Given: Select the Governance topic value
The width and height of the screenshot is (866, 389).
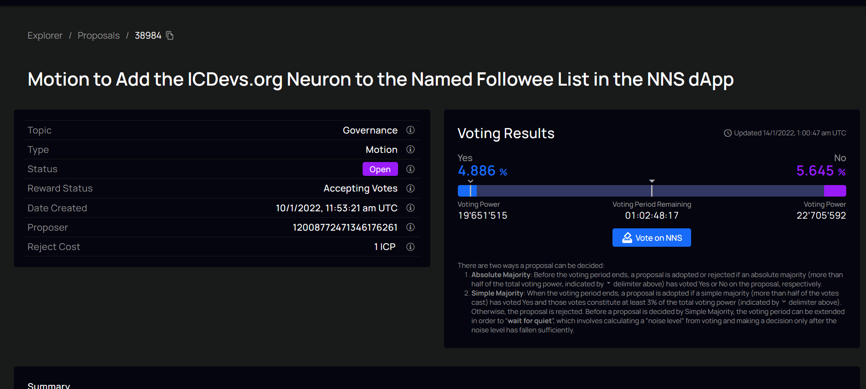Looking at the screenshot, I should (370, 130).
